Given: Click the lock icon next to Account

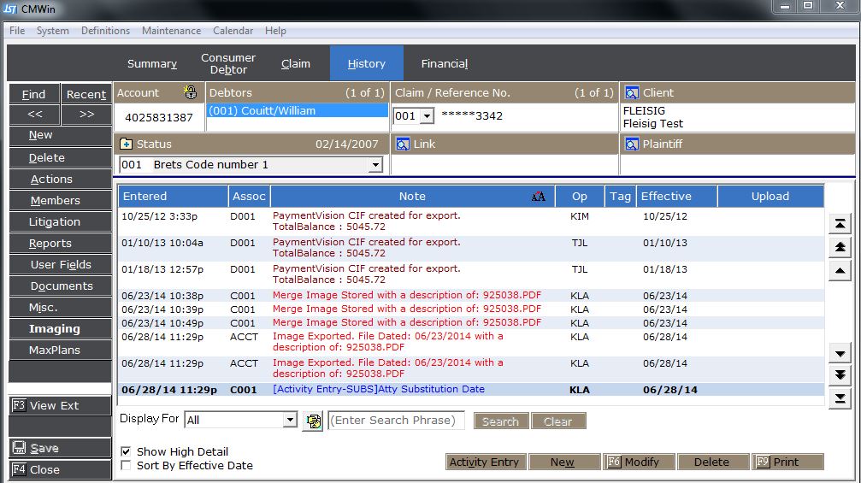Looking at the screenshot, I should [x=191, y=92].
